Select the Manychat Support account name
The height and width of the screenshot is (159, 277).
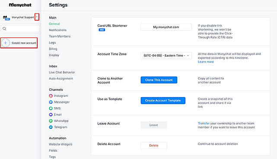[23, 17]
